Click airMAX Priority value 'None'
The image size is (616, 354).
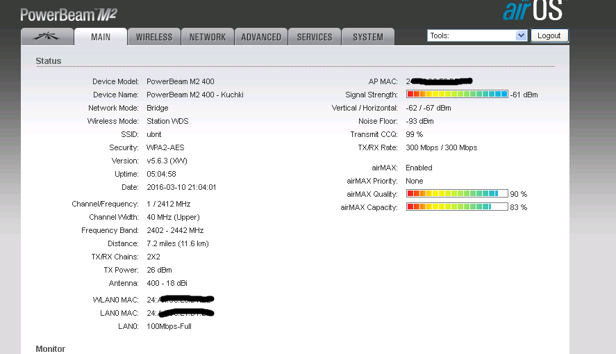click(414, 181)
